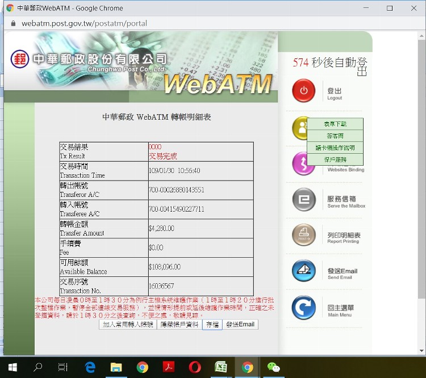Click the 轉帳明細表 page heading
Image resolution: width=426 pixels, height=378 pixels.
pyautogui.click(x=157, y=117)
